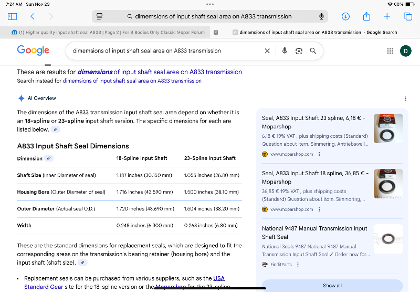The image size is (420, 292).
Task: Tap the microphone in Safari address bar
Action: 321,16
